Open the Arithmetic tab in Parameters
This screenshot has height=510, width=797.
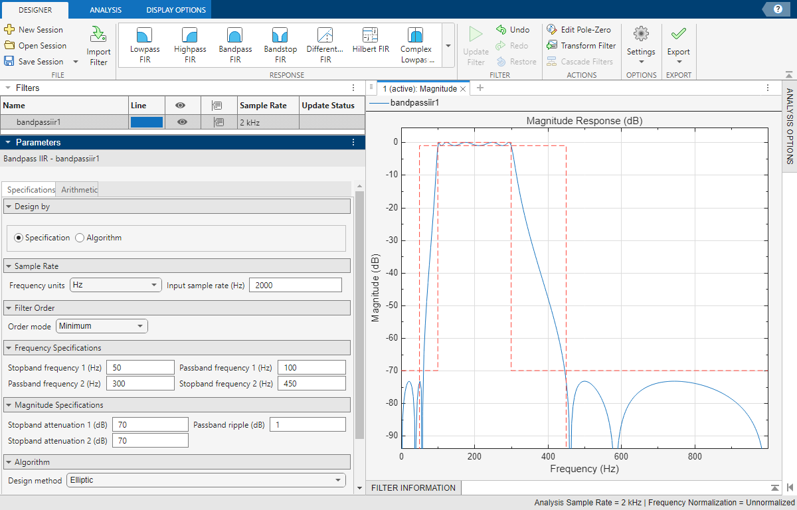pos(76,189)
